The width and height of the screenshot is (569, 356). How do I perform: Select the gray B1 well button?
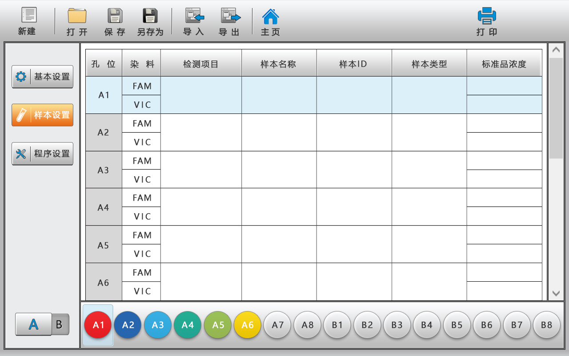click(x=337, y=325)
